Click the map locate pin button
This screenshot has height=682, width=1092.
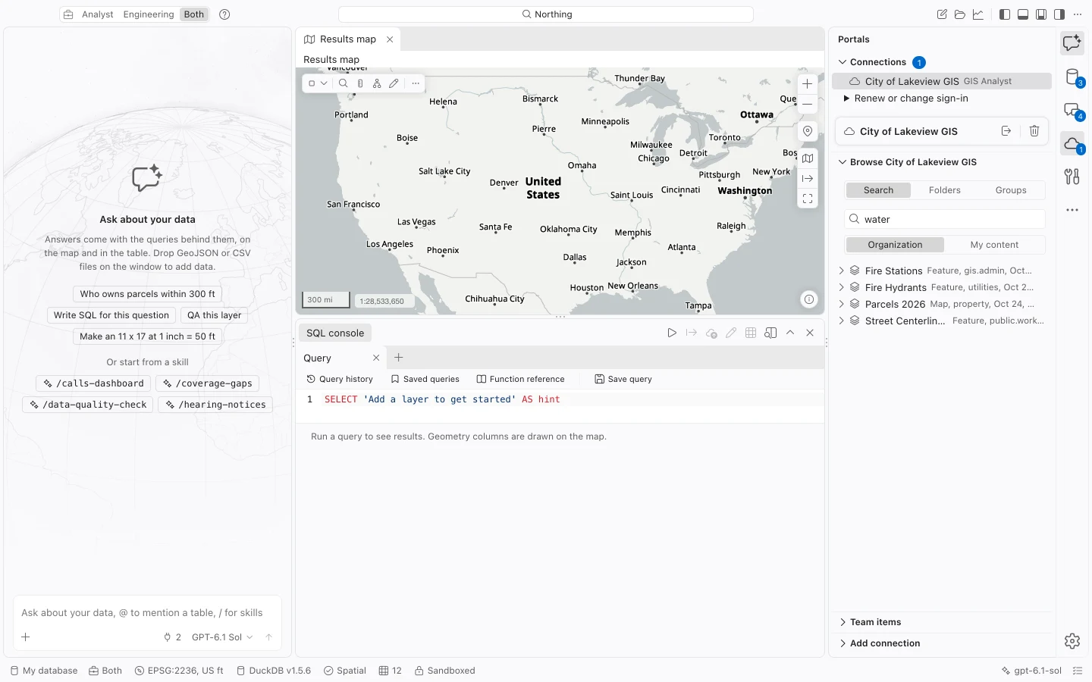click(808, 131)
